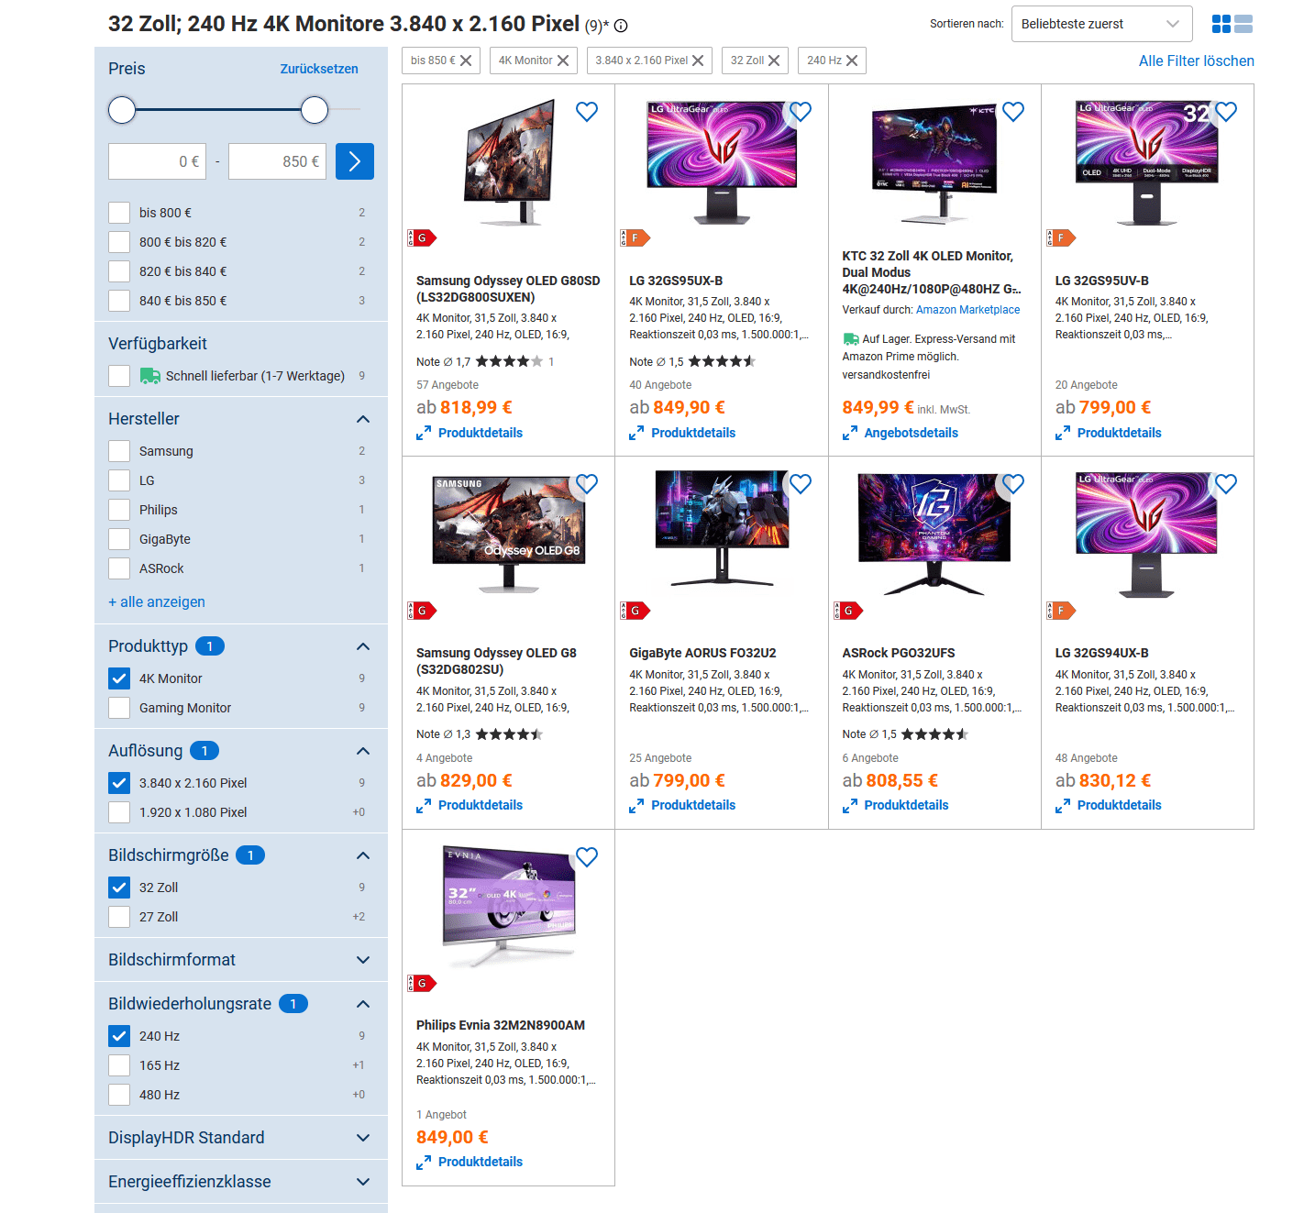Image resolution: width=1315 pixels, height=1213 pixels.
Task: Open the ASRock PGO32UFS product image
Action: [x=934, y=534]
